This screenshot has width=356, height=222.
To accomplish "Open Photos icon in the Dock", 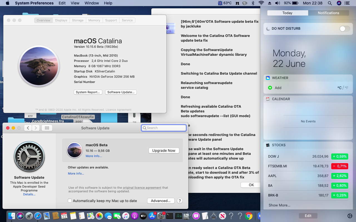I will [99, 216].
